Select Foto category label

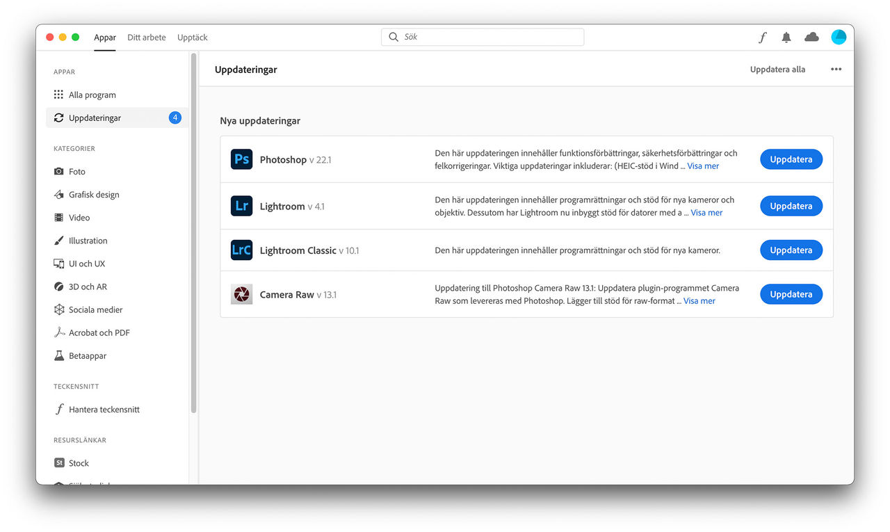77,172
